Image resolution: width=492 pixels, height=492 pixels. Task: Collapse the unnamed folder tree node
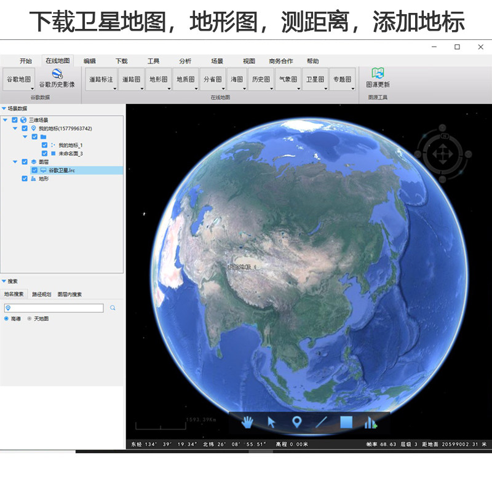pyautogui.click(x=25, y=137)
